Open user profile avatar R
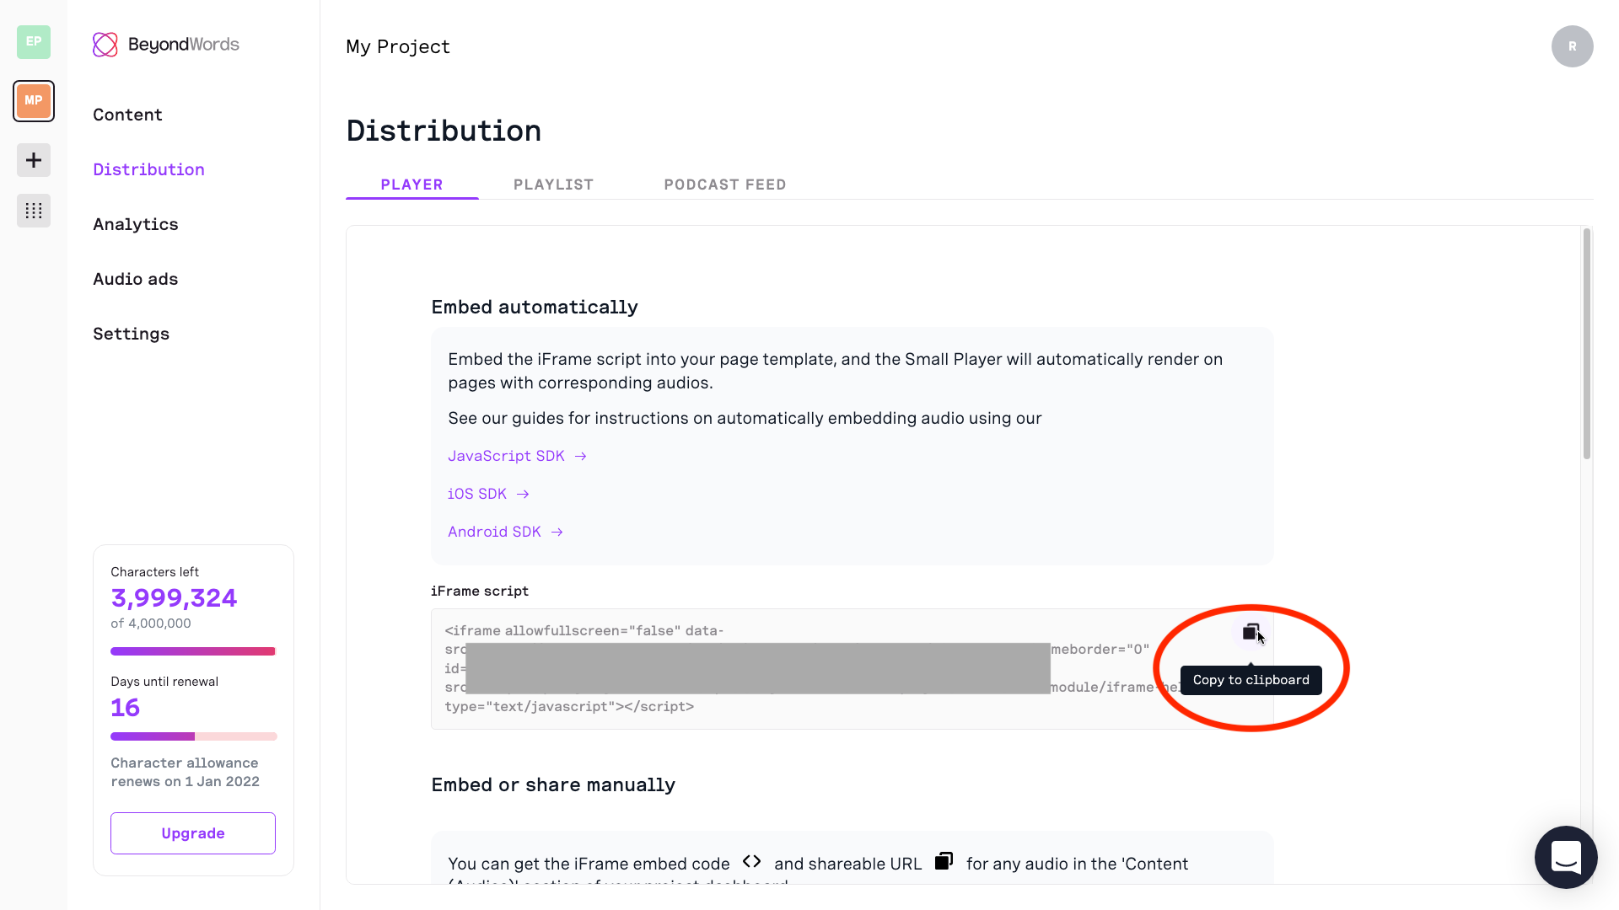This screenshot has height=910, width=1619. [x=1572, y=46]
